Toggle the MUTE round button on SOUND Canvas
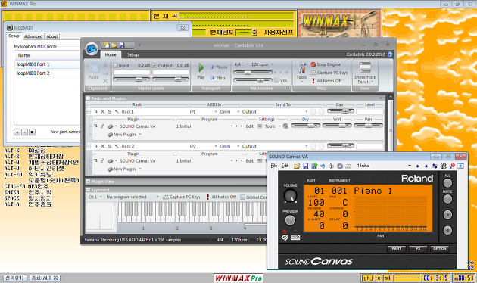 pyautogui.click(x=447, y=199)
